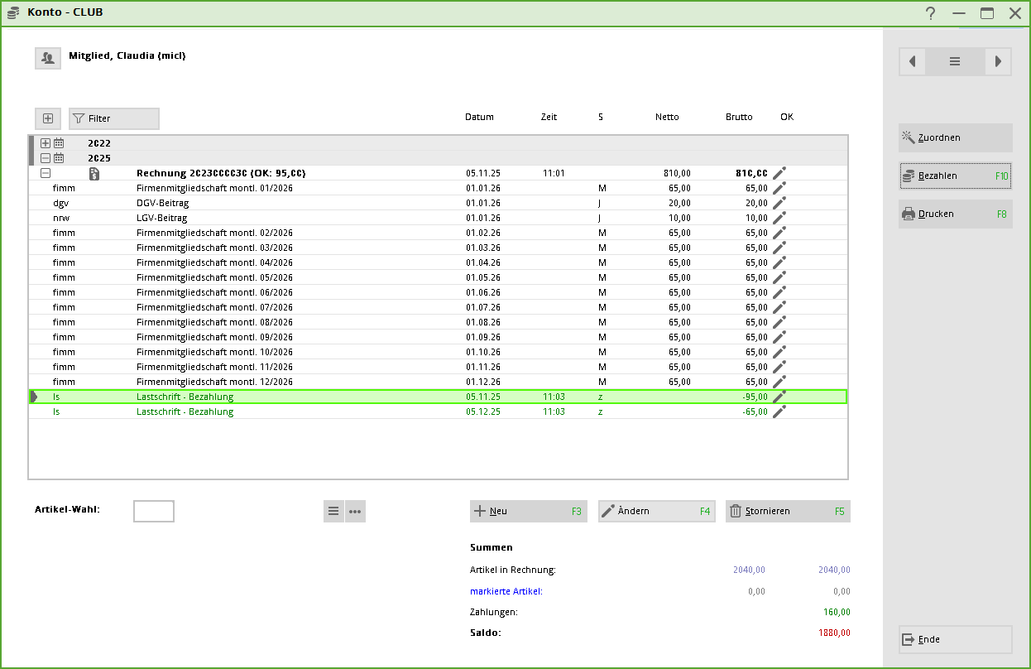Collapse the 2025 year group
The height and width of the screenshot is (669, 1031).
pos(46,158)
